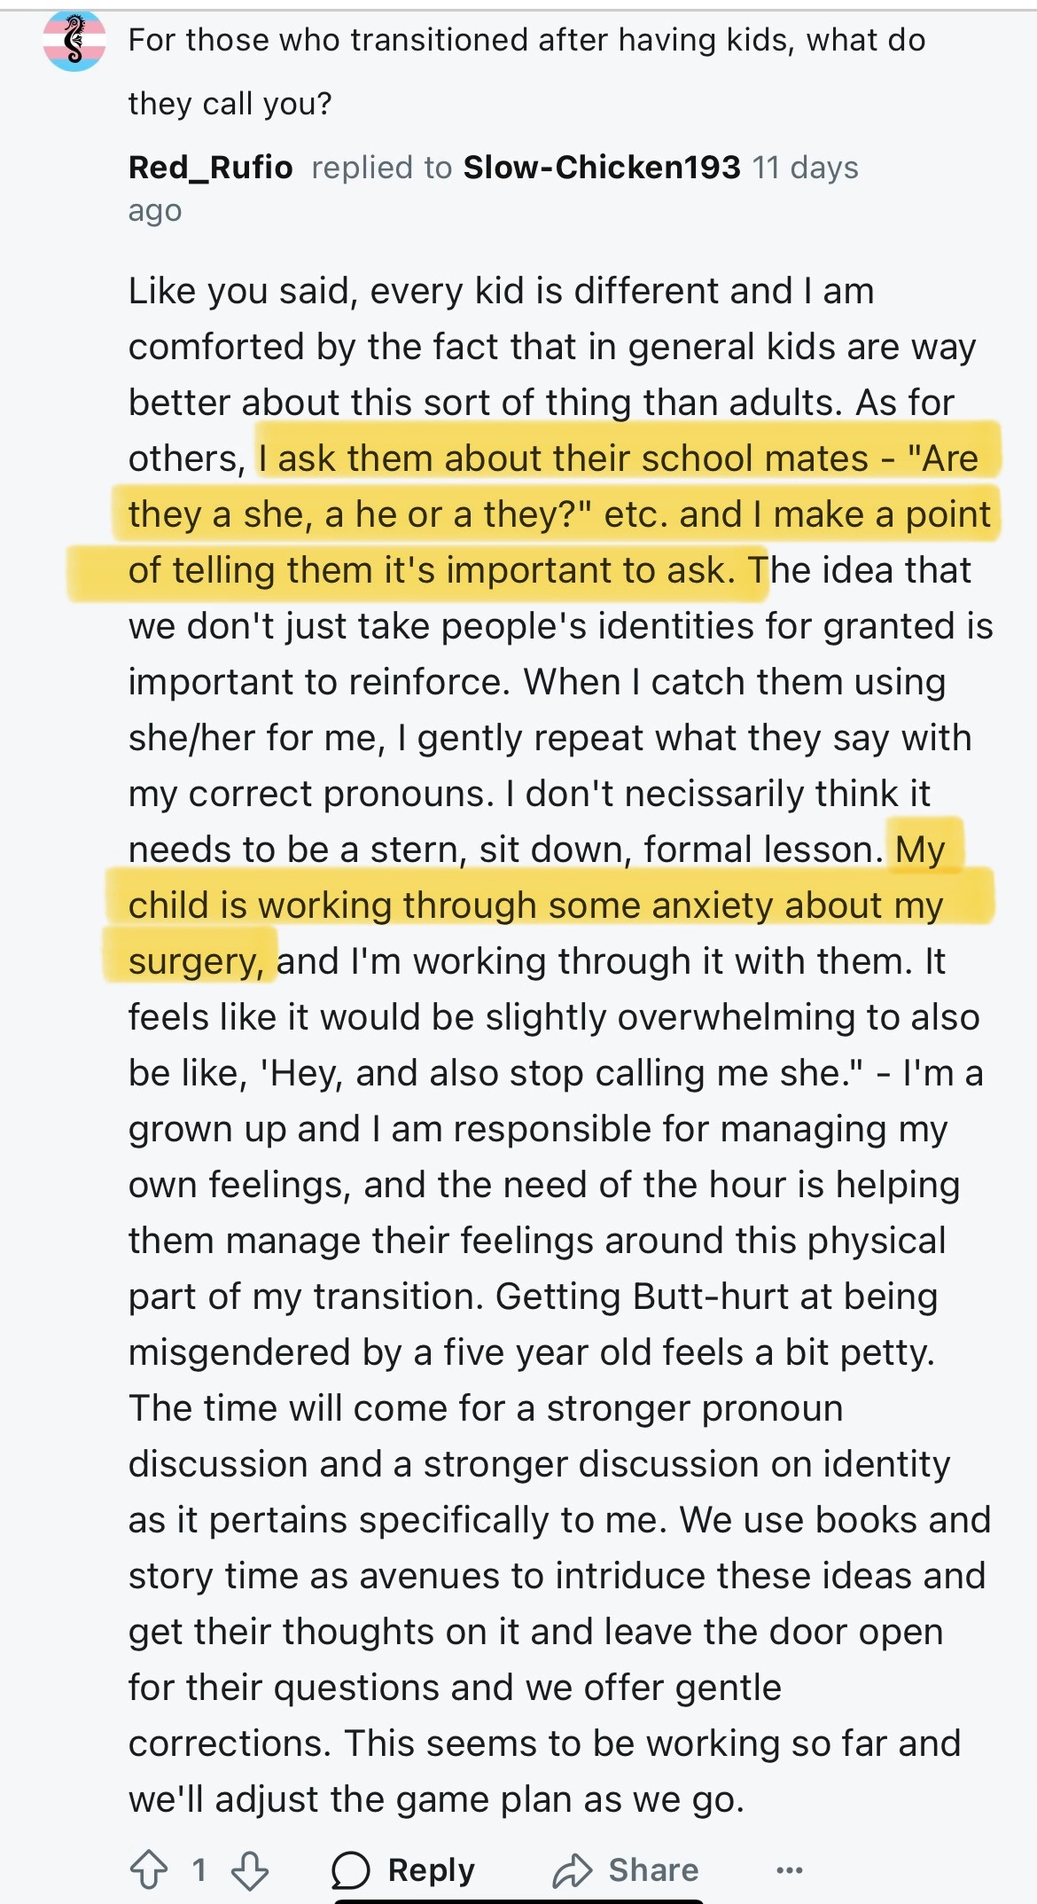Tap the black home indicator bar

(518, 1900)
